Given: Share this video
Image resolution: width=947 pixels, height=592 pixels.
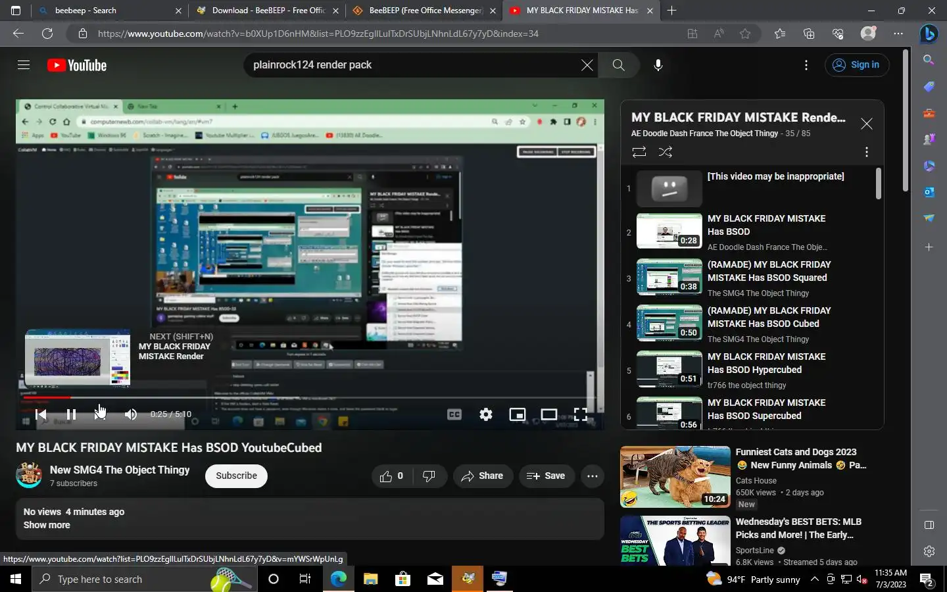Looking at the screenshot, I should click(x=483, y=476).
